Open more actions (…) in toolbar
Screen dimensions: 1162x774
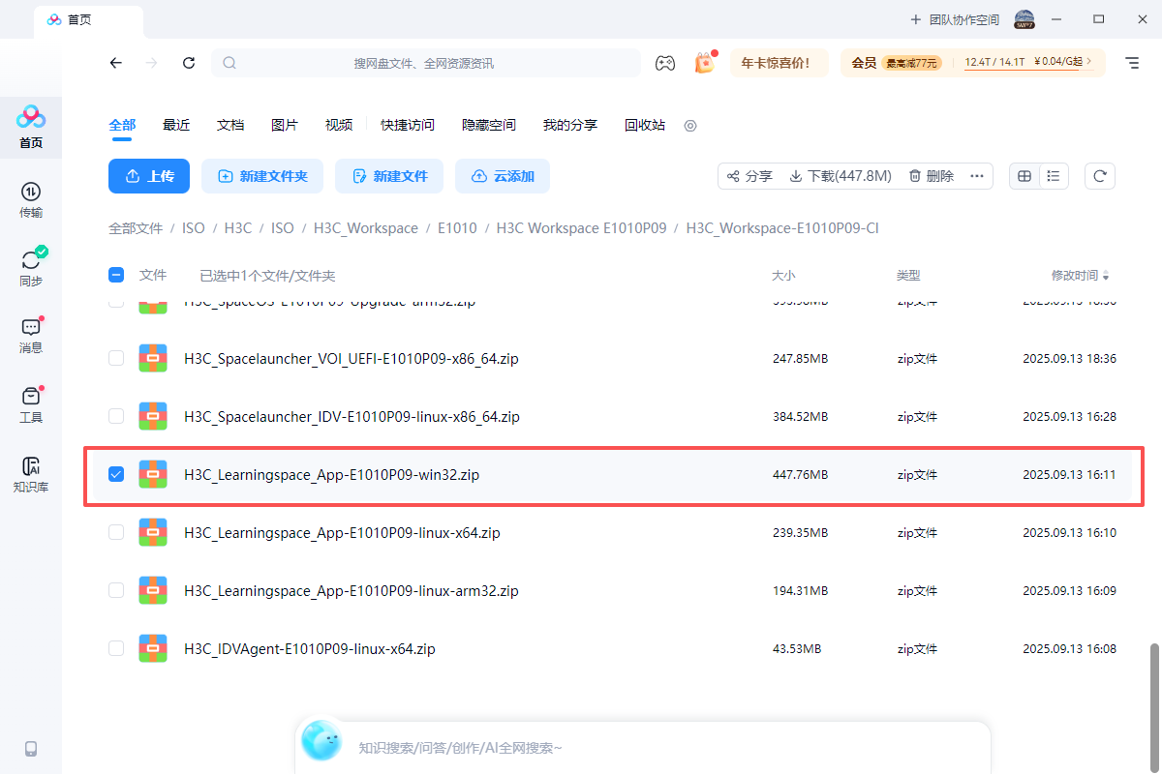coord(977,176)
